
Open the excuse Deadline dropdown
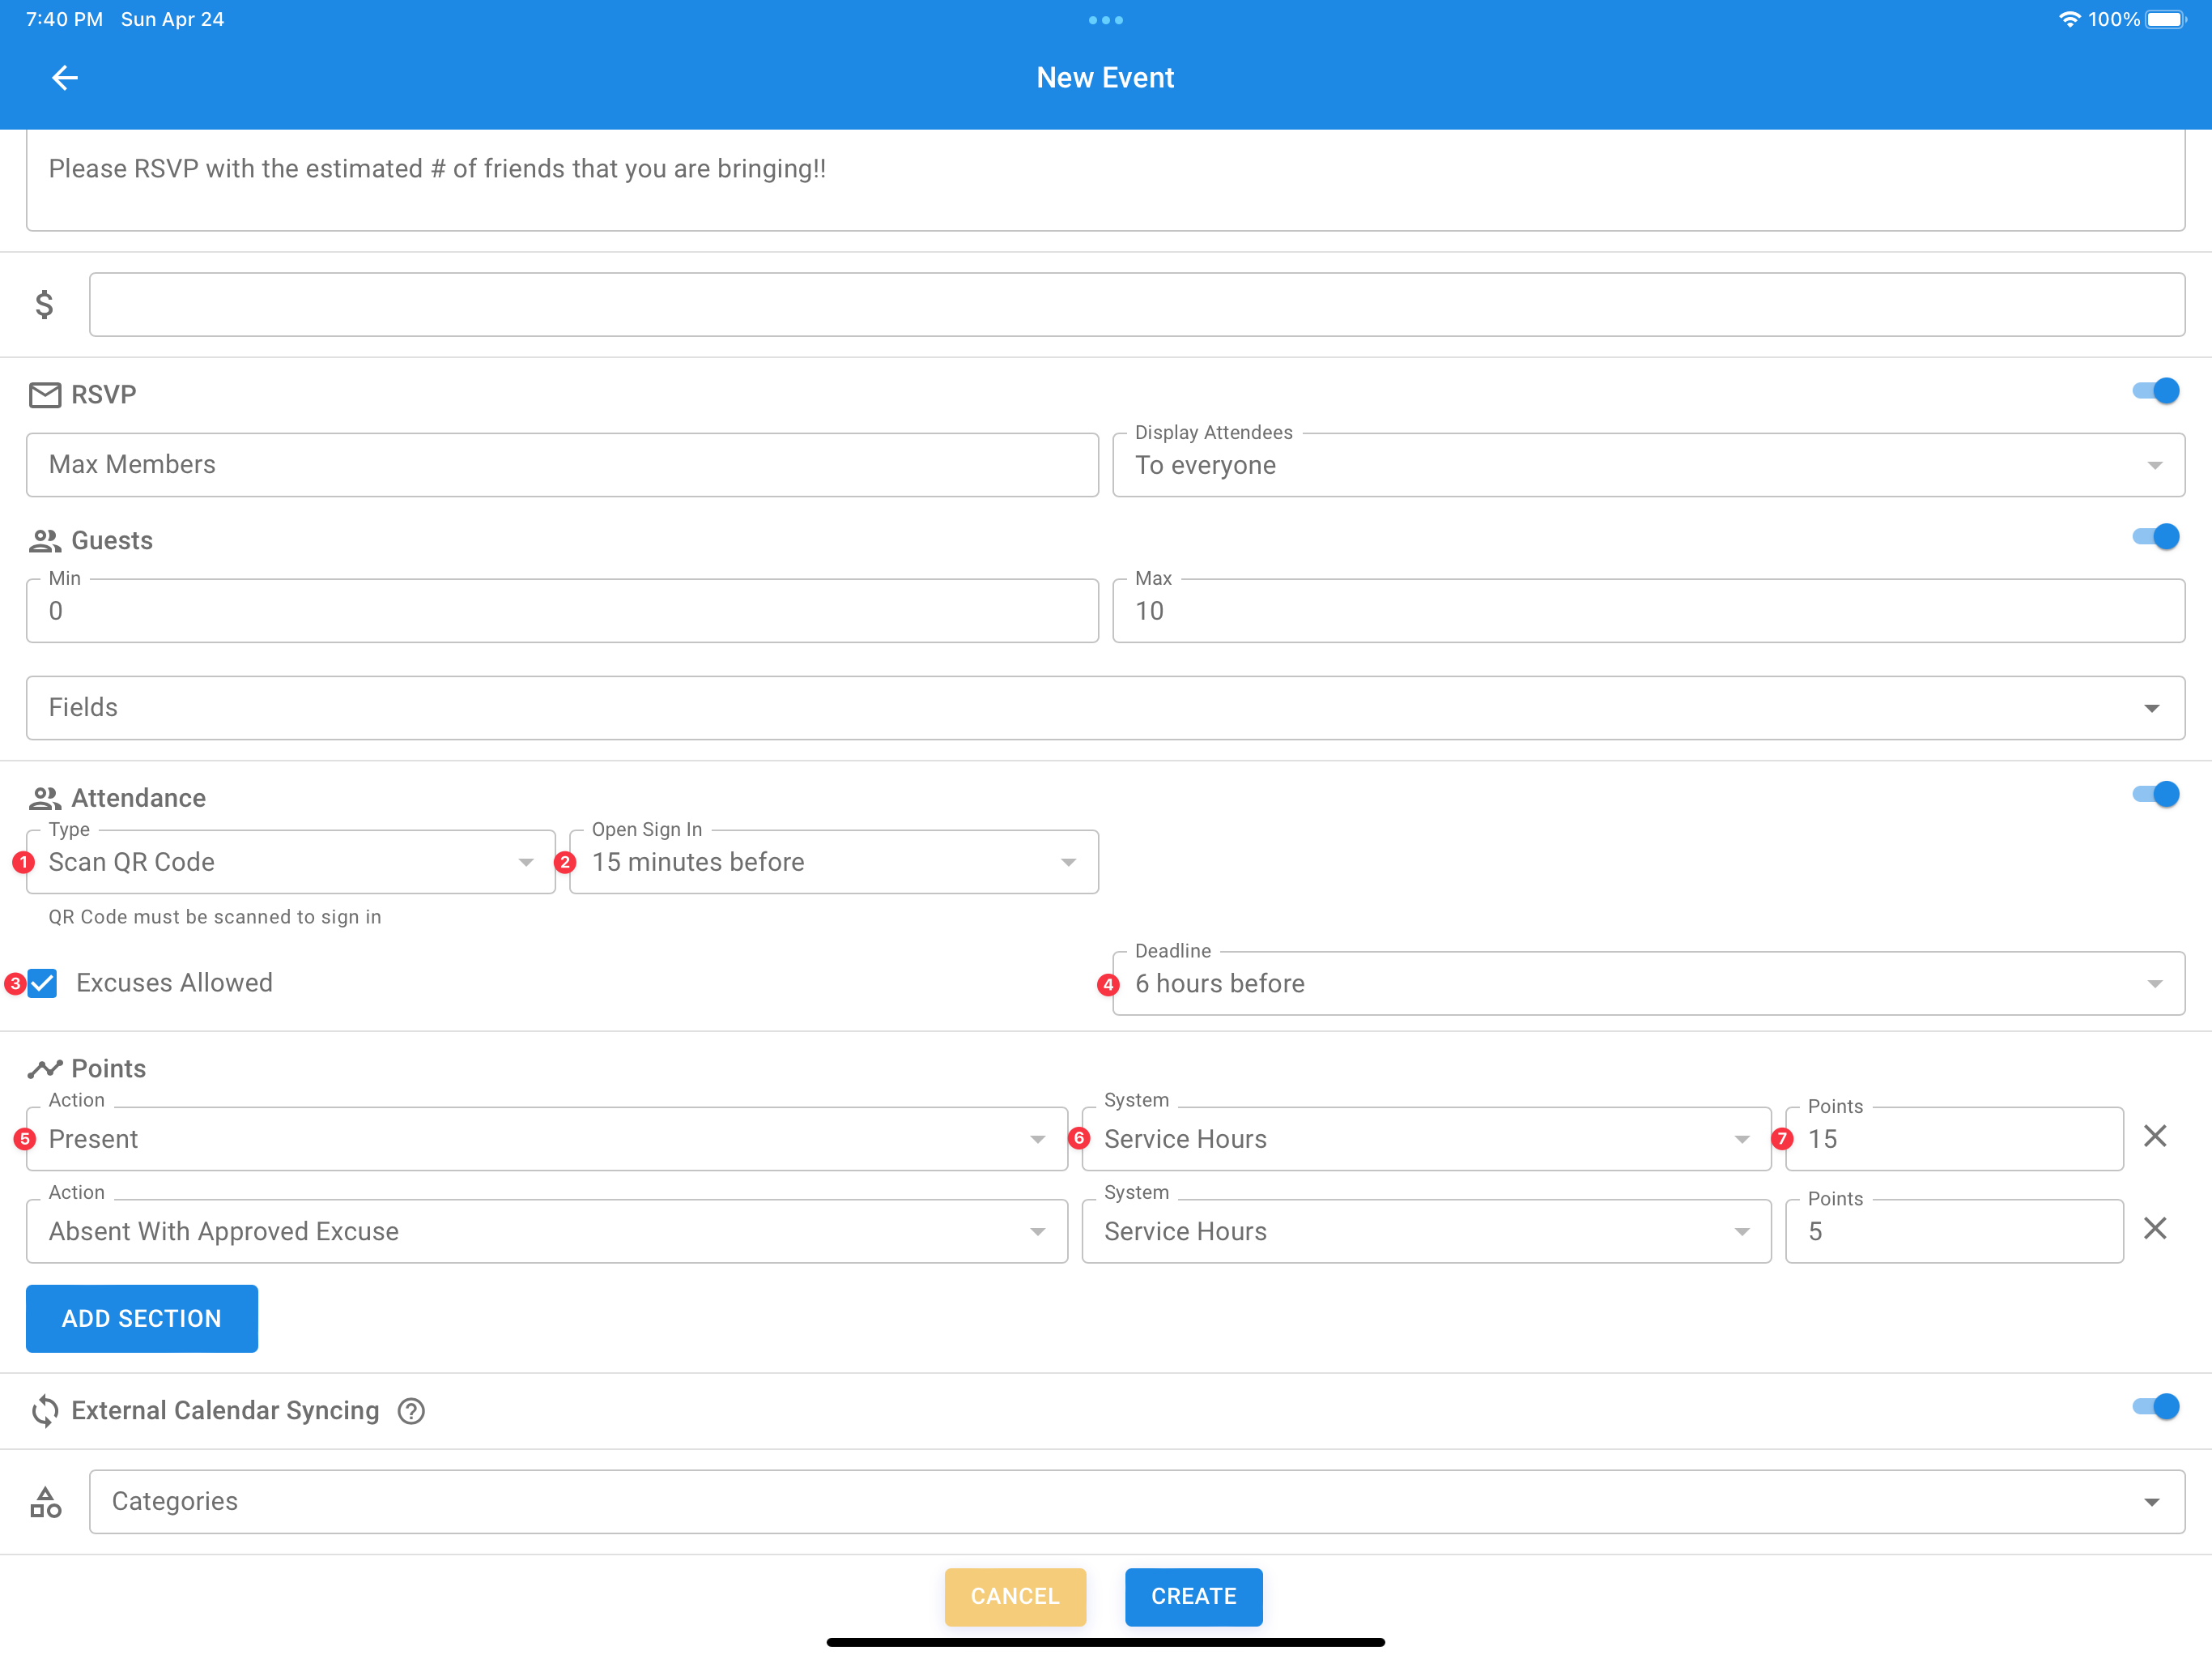coord(1648,983)
